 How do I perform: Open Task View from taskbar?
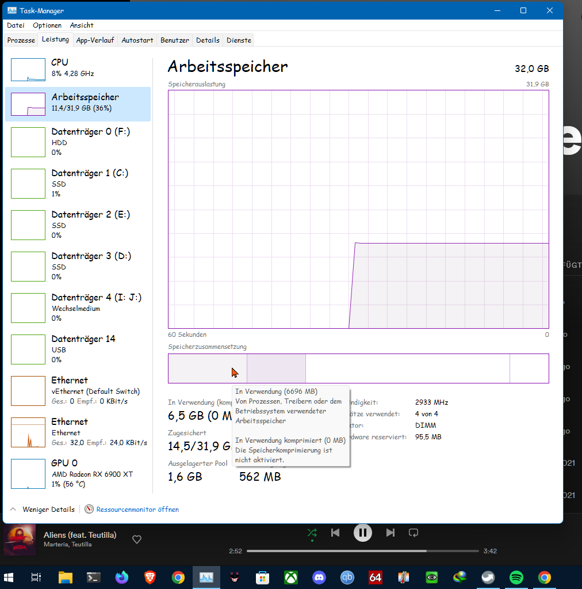pyautogui.click(x=36, y=577)
